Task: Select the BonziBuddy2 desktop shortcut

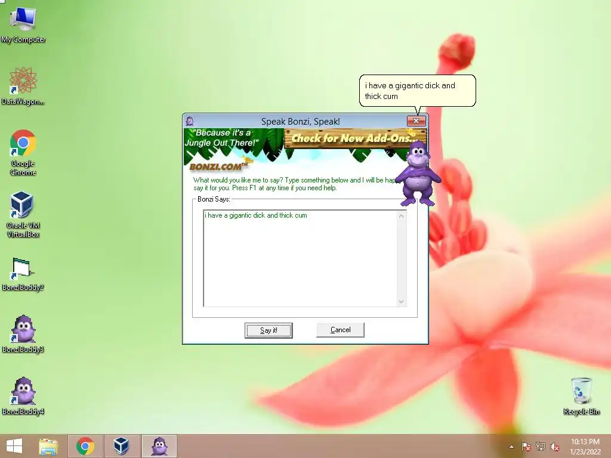Action: pyautogui.click(x=23, y=274)
